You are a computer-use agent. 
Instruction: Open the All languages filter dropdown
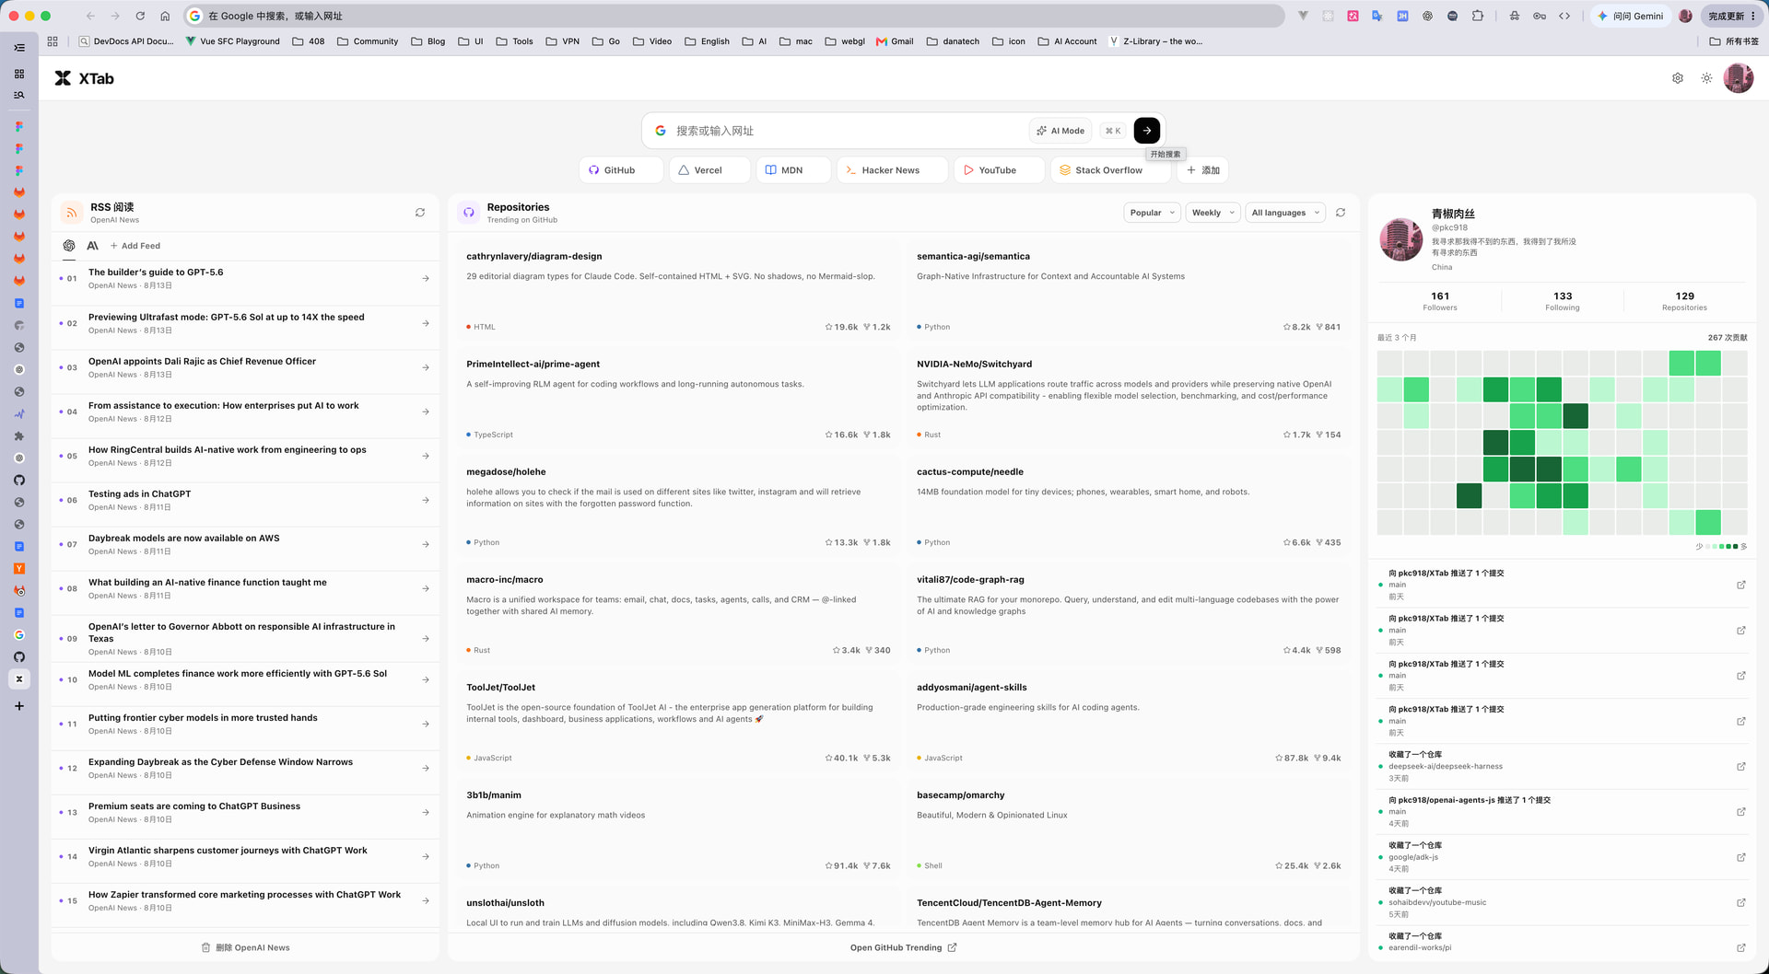pyautogui.click(x=1285, y=213)
